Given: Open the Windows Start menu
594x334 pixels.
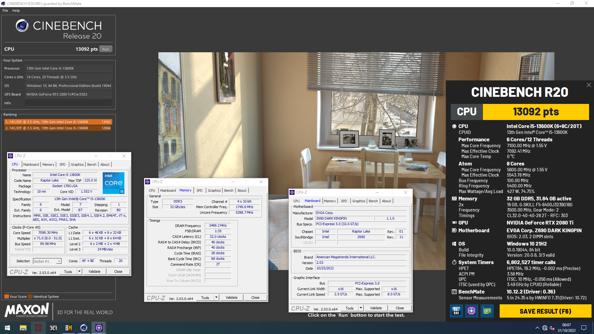Looking at the screenshot, I should pos(7,328).
